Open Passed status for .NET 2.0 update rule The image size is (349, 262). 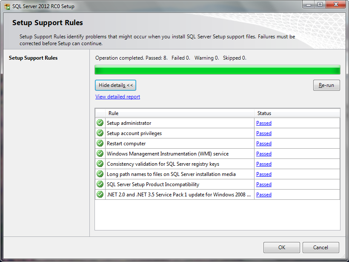click(264, 195)
